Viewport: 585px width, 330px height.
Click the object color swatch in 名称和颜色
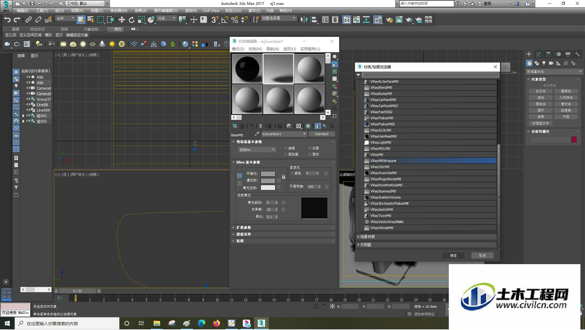(574, 140)
